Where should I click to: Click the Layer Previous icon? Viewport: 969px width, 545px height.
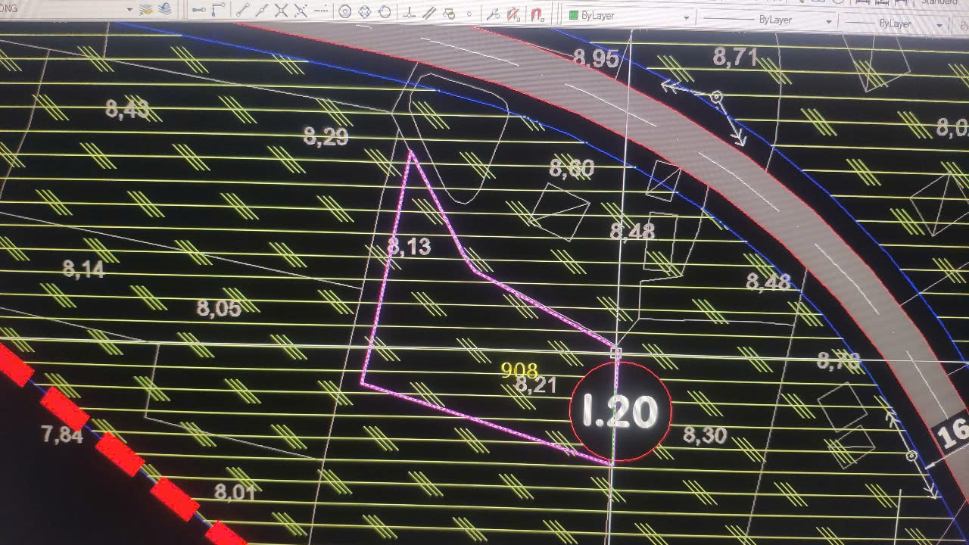165,8
